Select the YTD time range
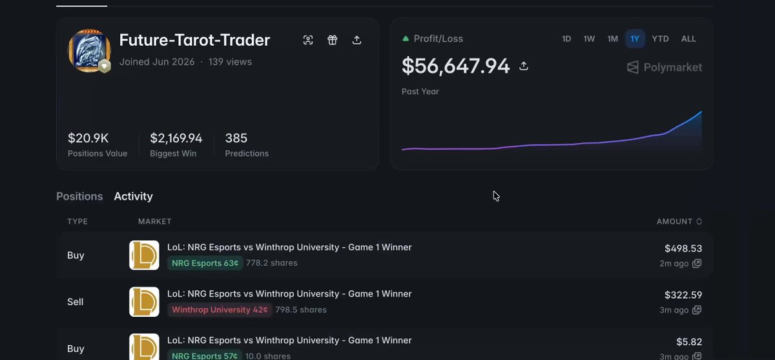Viewport: 775px width, 360px height. [660, 39]
